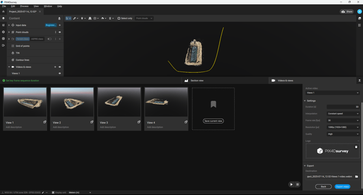Click the home icon beside the project tab
The image size is (363, 195).
(x=3, y=11)
